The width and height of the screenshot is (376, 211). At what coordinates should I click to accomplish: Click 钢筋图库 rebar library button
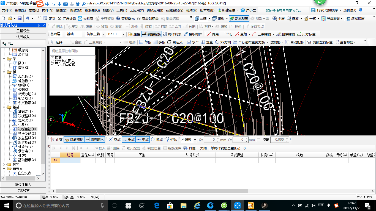coord(172,148)
